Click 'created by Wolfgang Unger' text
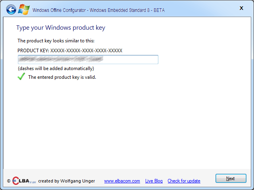The width and height of the screenshot is (254, 190). point(67,181)
